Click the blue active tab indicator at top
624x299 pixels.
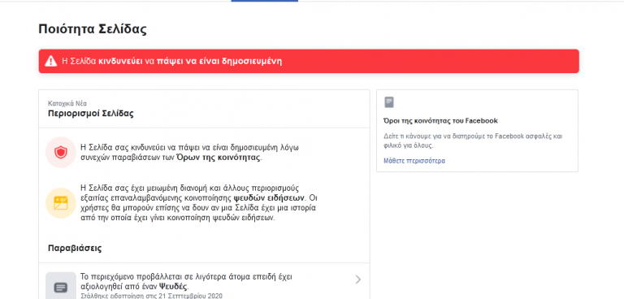click(265, 1)
